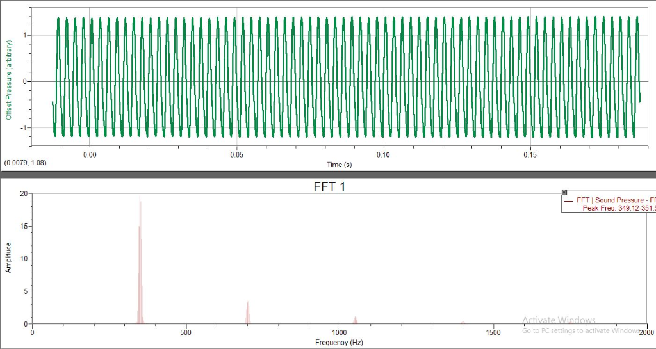Click the 500 frequency axis tick label

coord(186,333)
